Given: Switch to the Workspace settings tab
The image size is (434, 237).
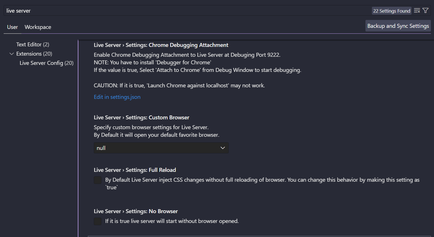Looking at the screenshot, I should [38, 27].
